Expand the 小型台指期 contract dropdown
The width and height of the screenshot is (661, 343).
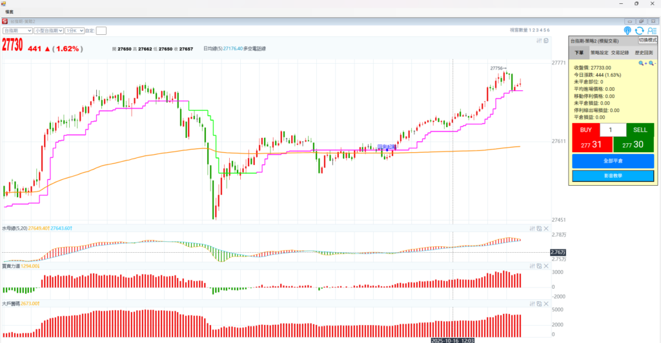48,30
